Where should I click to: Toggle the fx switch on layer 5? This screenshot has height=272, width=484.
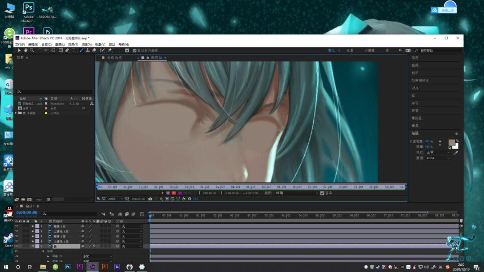coord(94,246)
